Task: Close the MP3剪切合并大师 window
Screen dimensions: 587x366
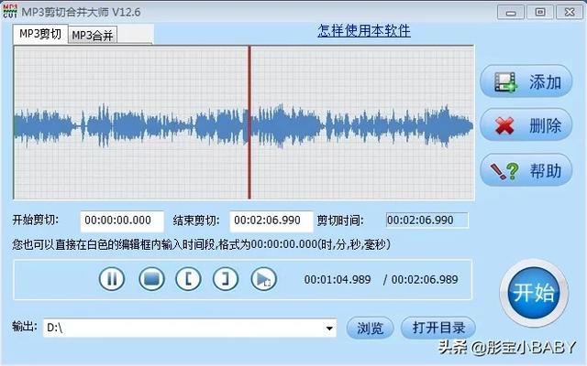Action: (x=570, y=12)
